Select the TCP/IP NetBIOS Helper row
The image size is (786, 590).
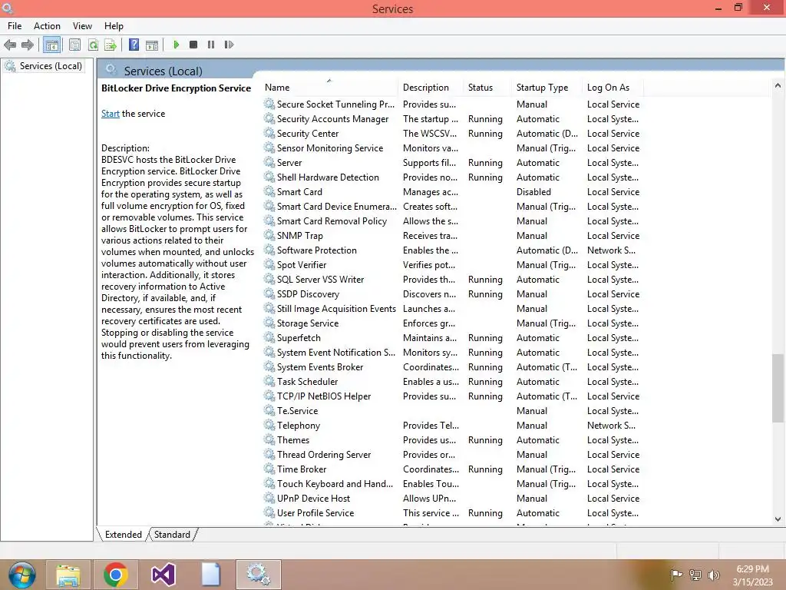452,396
